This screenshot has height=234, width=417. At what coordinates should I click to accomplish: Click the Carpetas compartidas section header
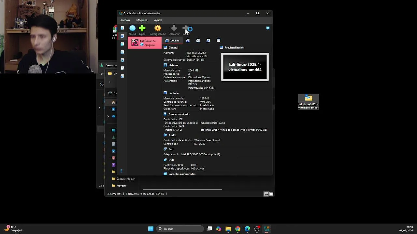click(182, 174)
